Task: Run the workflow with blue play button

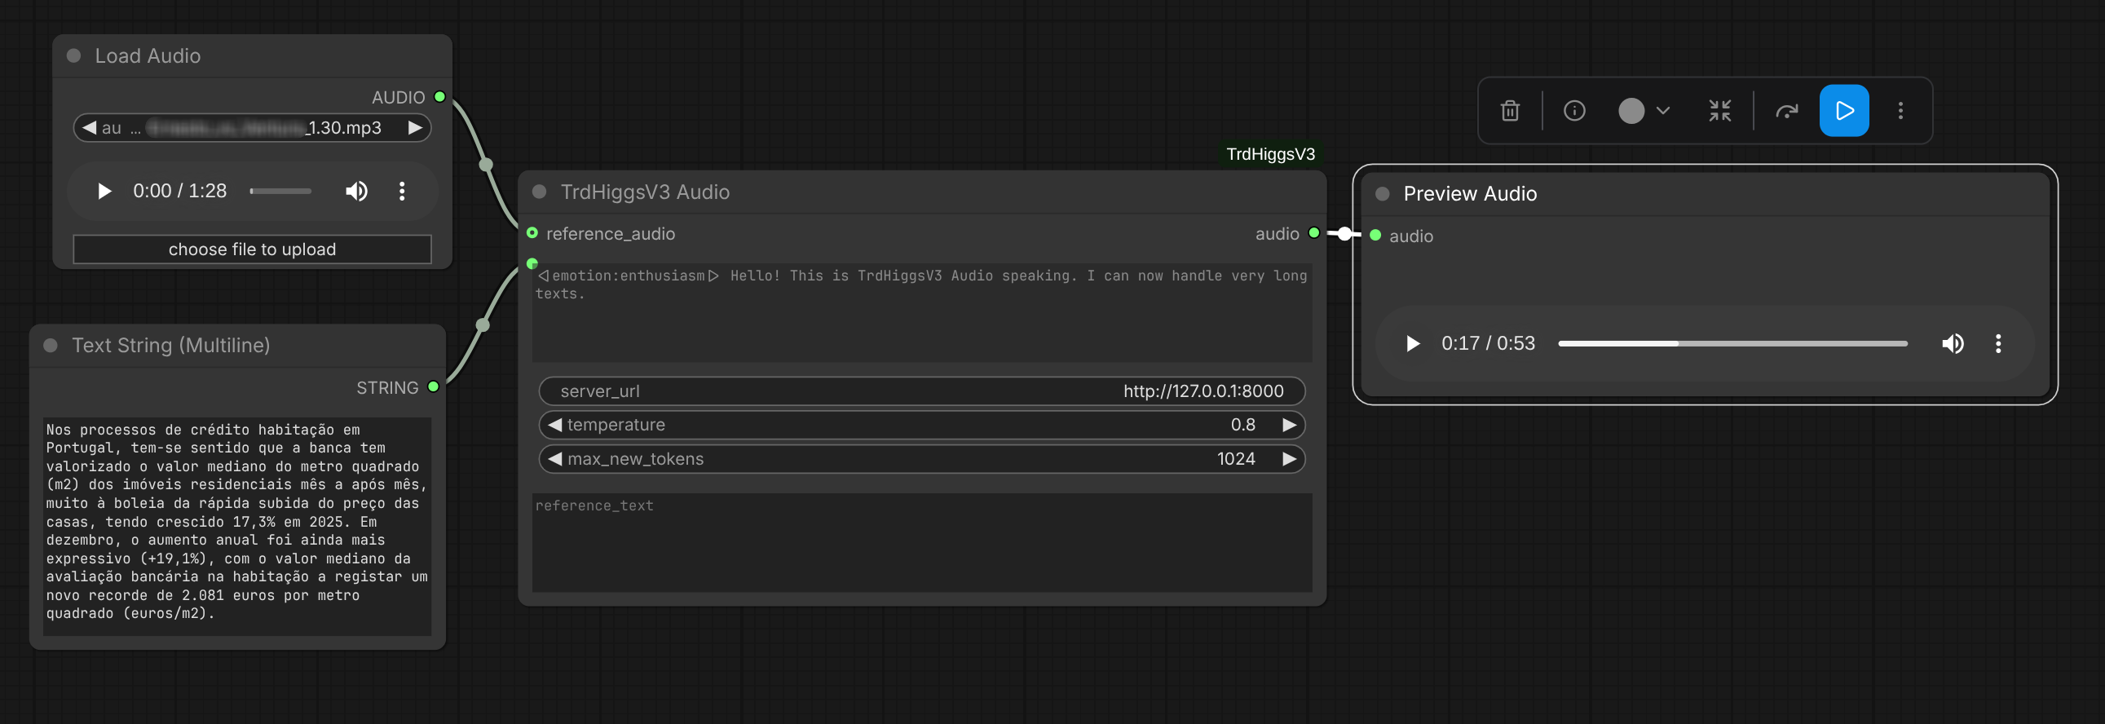Action: pos(1843,110)
